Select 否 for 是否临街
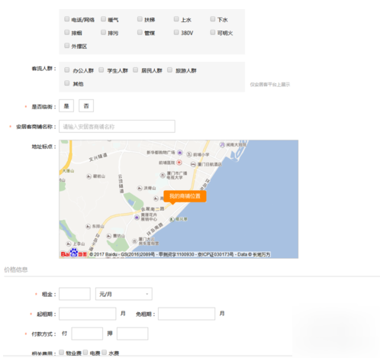 click(86, 106)
